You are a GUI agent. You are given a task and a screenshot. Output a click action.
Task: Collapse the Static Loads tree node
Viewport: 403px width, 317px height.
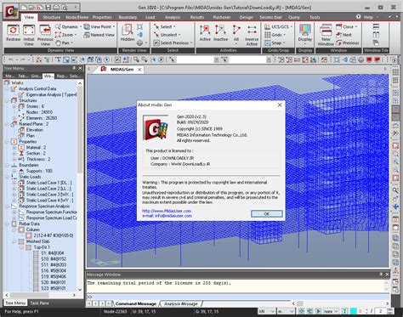(x=8, y=177)
